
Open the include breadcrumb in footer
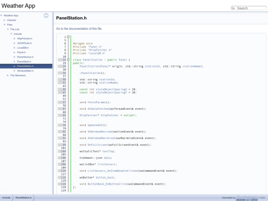click(6, 198)
